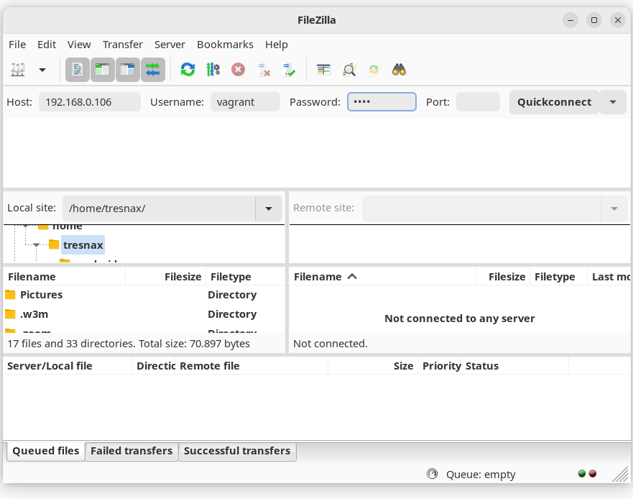Open the Transfer menu
Image resolution: width=633 pixels, height=499 pixels.
click(122, 45)
